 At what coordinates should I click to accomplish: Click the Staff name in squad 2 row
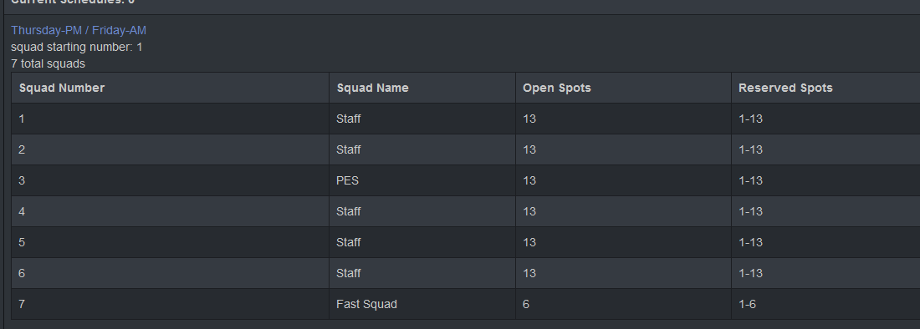pos(349,149)
